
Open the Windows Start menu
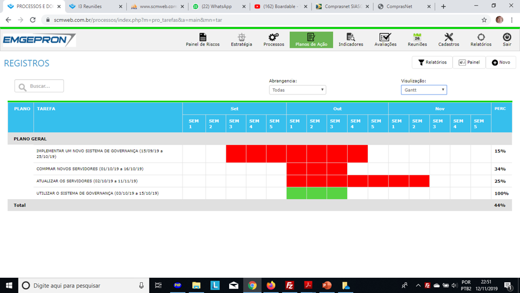coord(9,285)
